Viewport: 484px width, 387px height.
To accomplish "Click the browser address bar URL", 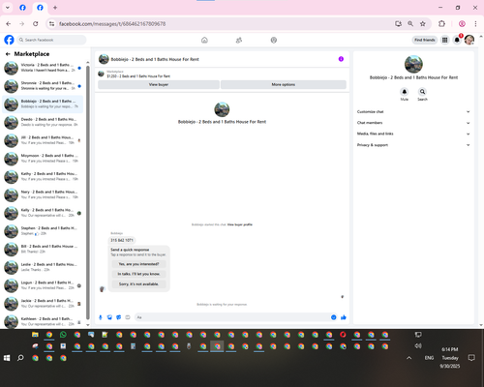I will click(112, 24).
